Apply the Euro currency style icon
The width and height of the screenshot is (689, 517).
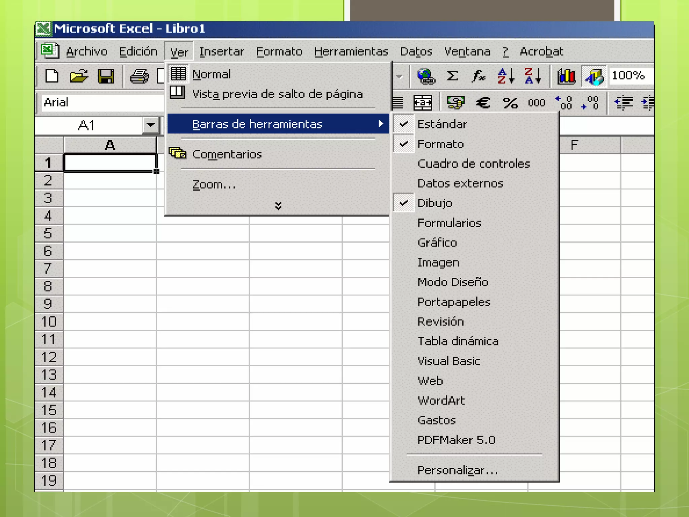483,103
